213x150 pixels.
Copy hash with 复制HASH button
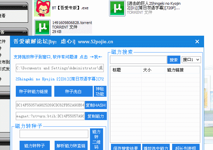point(96,105)
